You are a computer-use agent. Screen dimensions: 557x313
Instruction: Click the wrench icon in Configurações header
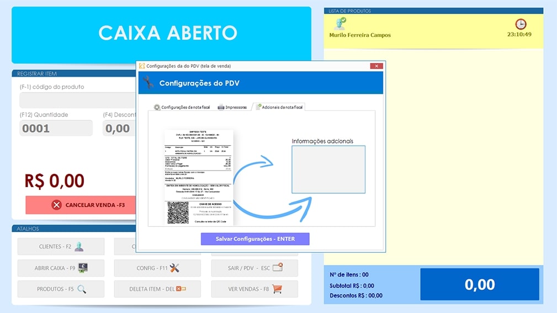[148, 83]
